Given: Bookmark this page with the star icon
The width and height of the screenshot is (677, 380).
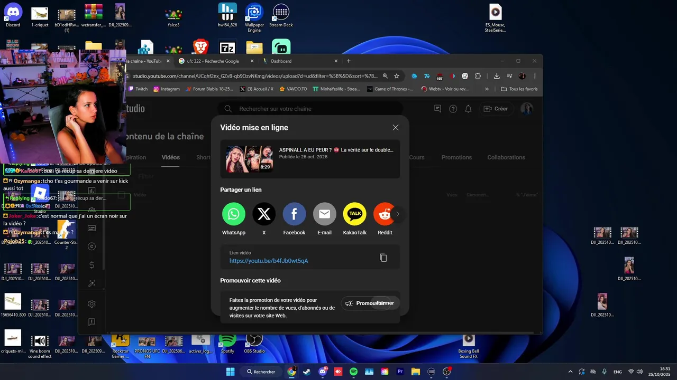Looking at the screenshot, I should point(397,76).
